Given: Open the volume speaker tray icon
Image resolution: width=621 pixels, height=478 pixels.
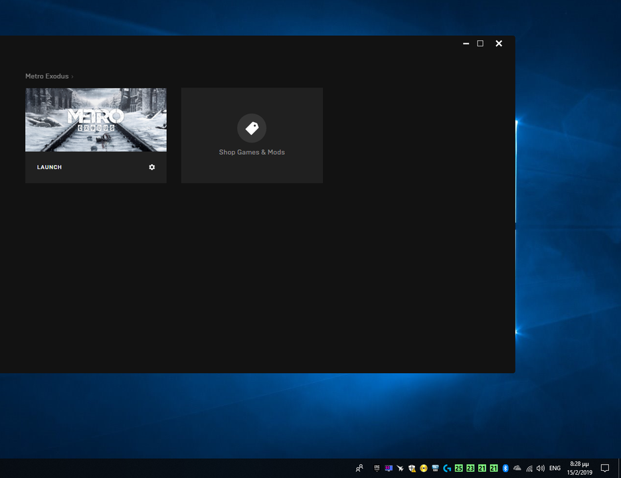Looking at the screenshot, I should coord(540,468).
